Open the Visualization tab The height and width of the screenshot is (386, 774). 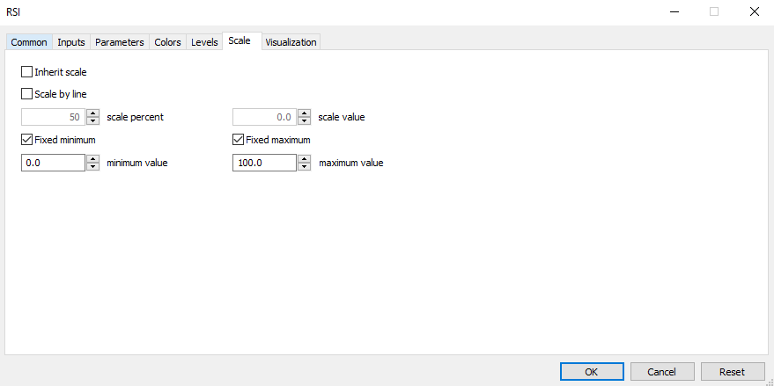pyautogui.click(x=291, y=42)
